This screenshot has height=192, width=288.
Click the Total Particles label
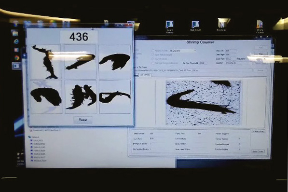point(138,134)
